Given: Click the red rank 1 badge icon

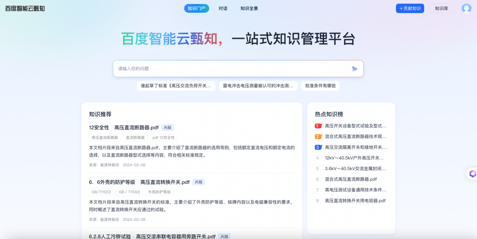Looking at the screenshot, I should click(318, 126).
